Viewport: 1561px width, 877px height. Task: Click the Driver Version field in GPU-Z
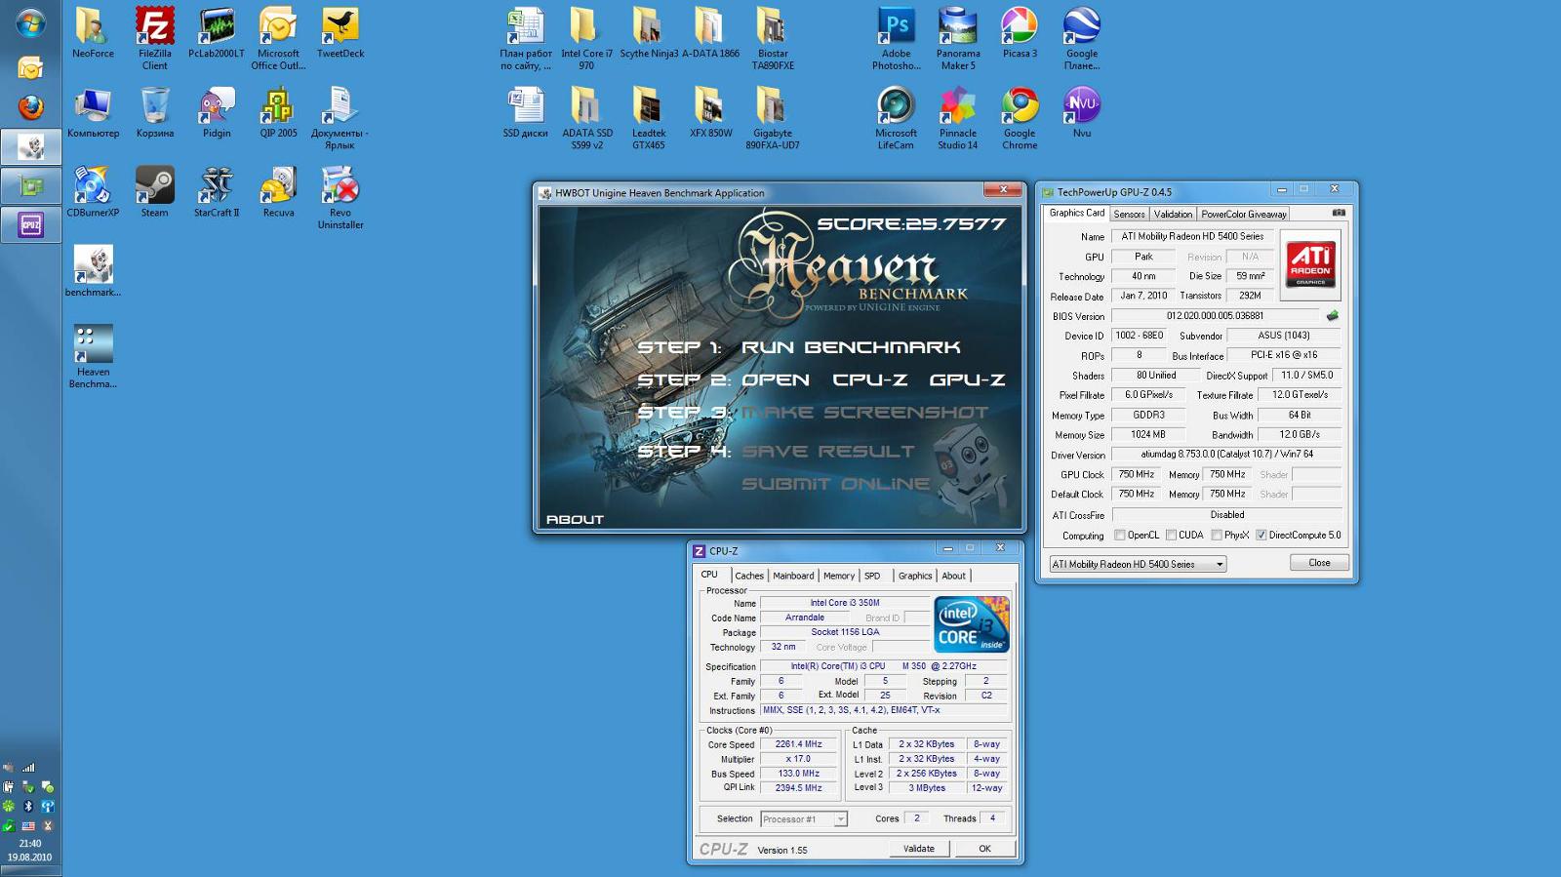pos(1226,455)
